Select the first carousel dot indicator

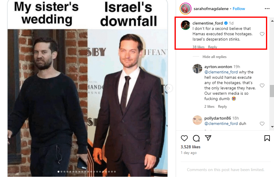click(x=58, y=172)
